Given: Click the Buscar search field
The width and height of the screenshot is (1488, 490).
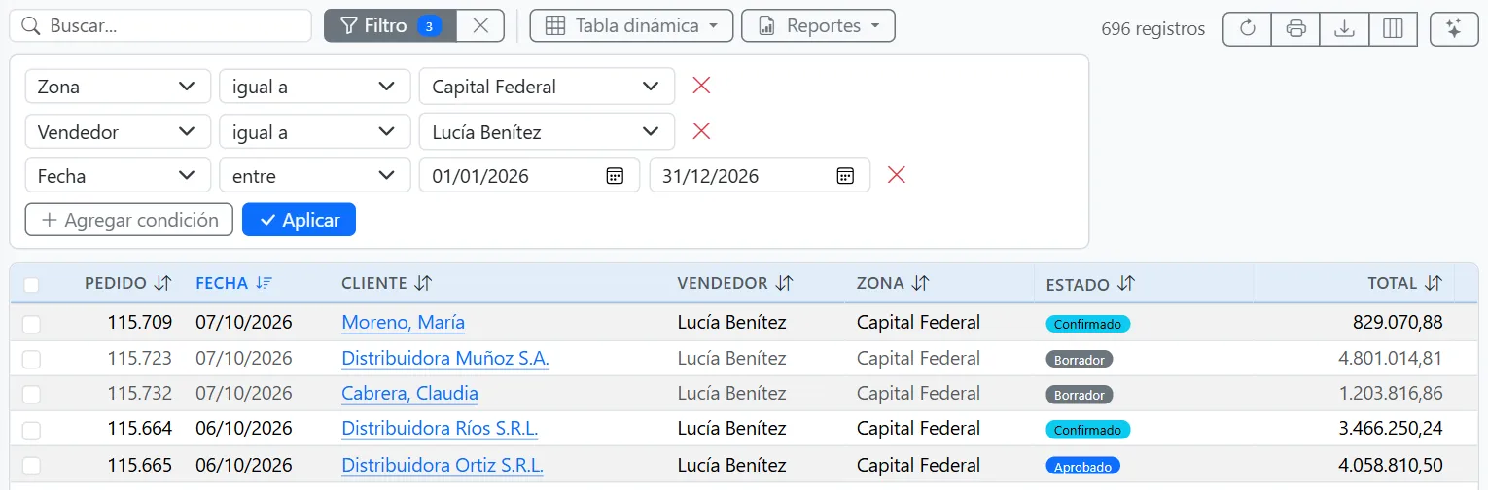Looking at the screenshot, I should coord(160,26).
